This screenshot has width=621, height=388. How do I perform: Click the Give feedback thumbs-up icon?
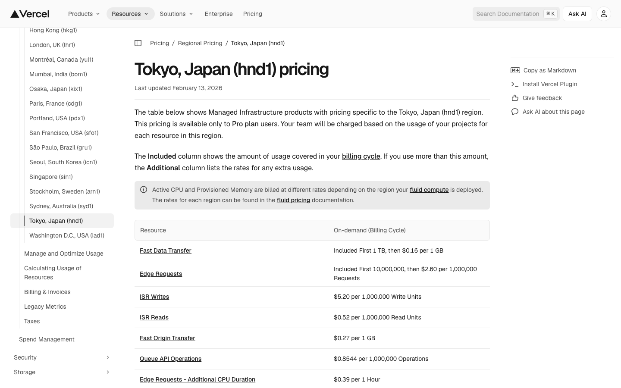tap(515, 98)
